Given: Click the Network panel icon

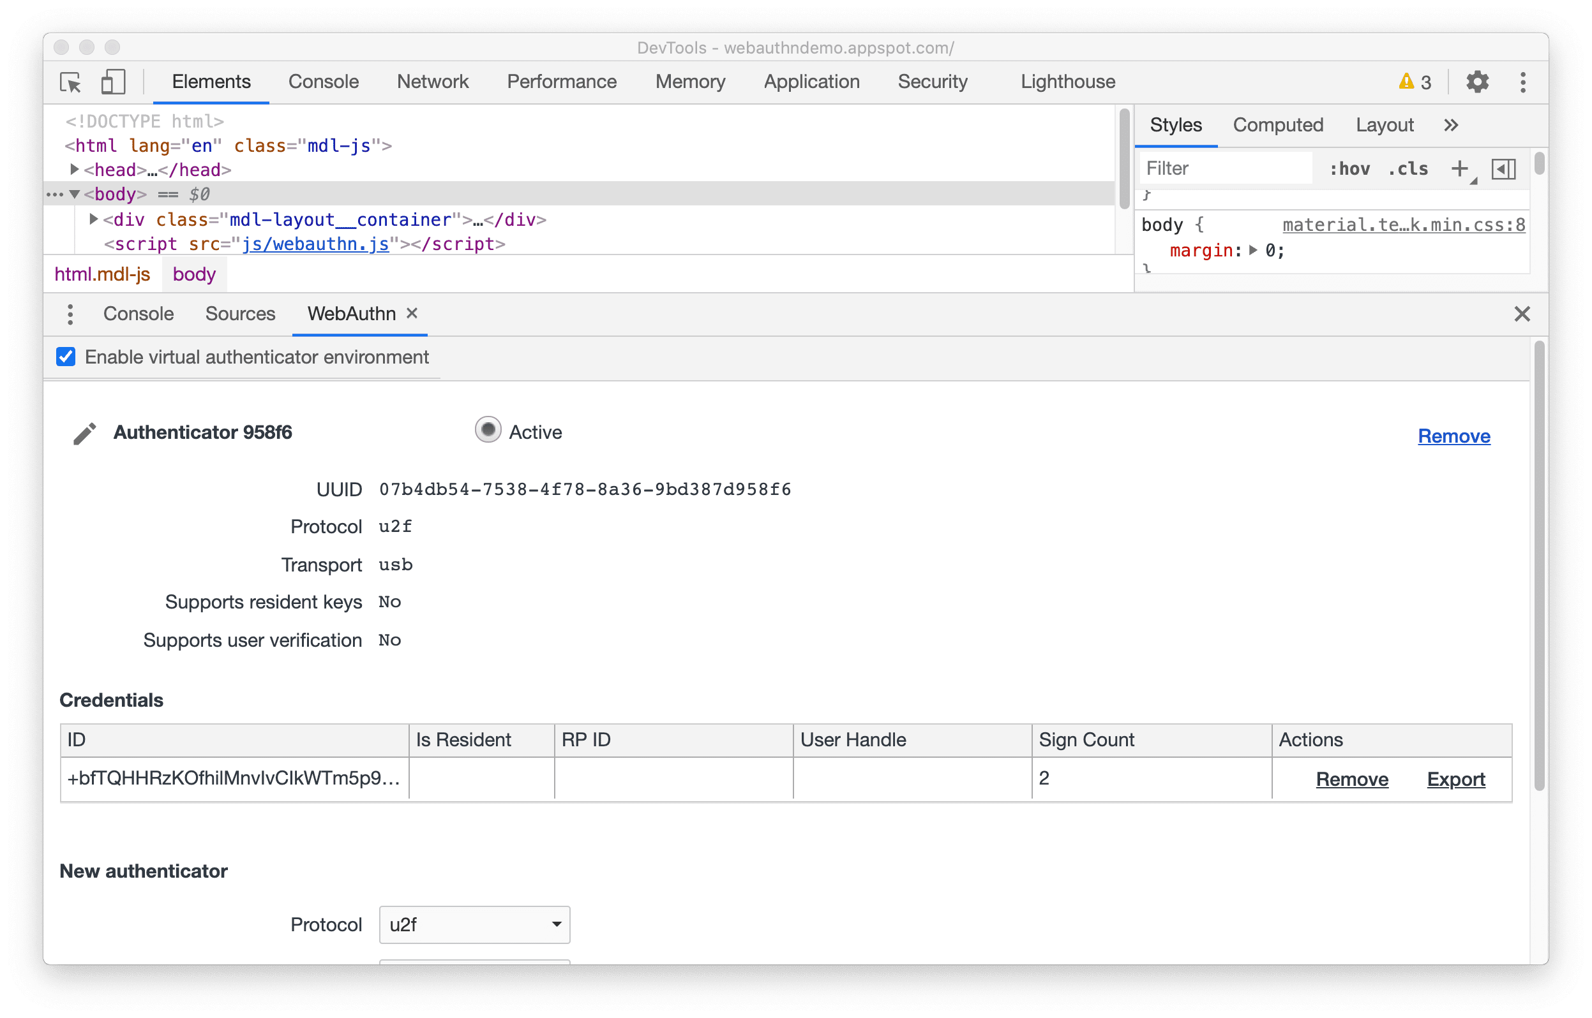Looking at the screenshot, I should (x=430, y=81).
